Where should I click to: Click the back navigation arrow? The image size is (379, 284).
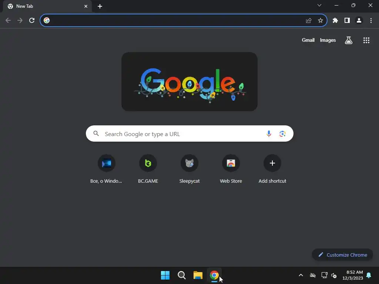click(x=8, y=21)
